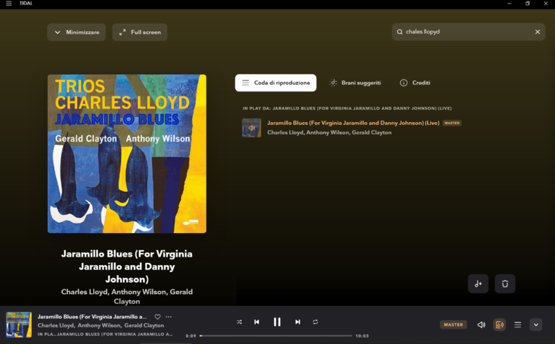The height and width of the screenshot is (344, 555).
Task: Clear the queue with trash icon
Action: click(505, 284)
